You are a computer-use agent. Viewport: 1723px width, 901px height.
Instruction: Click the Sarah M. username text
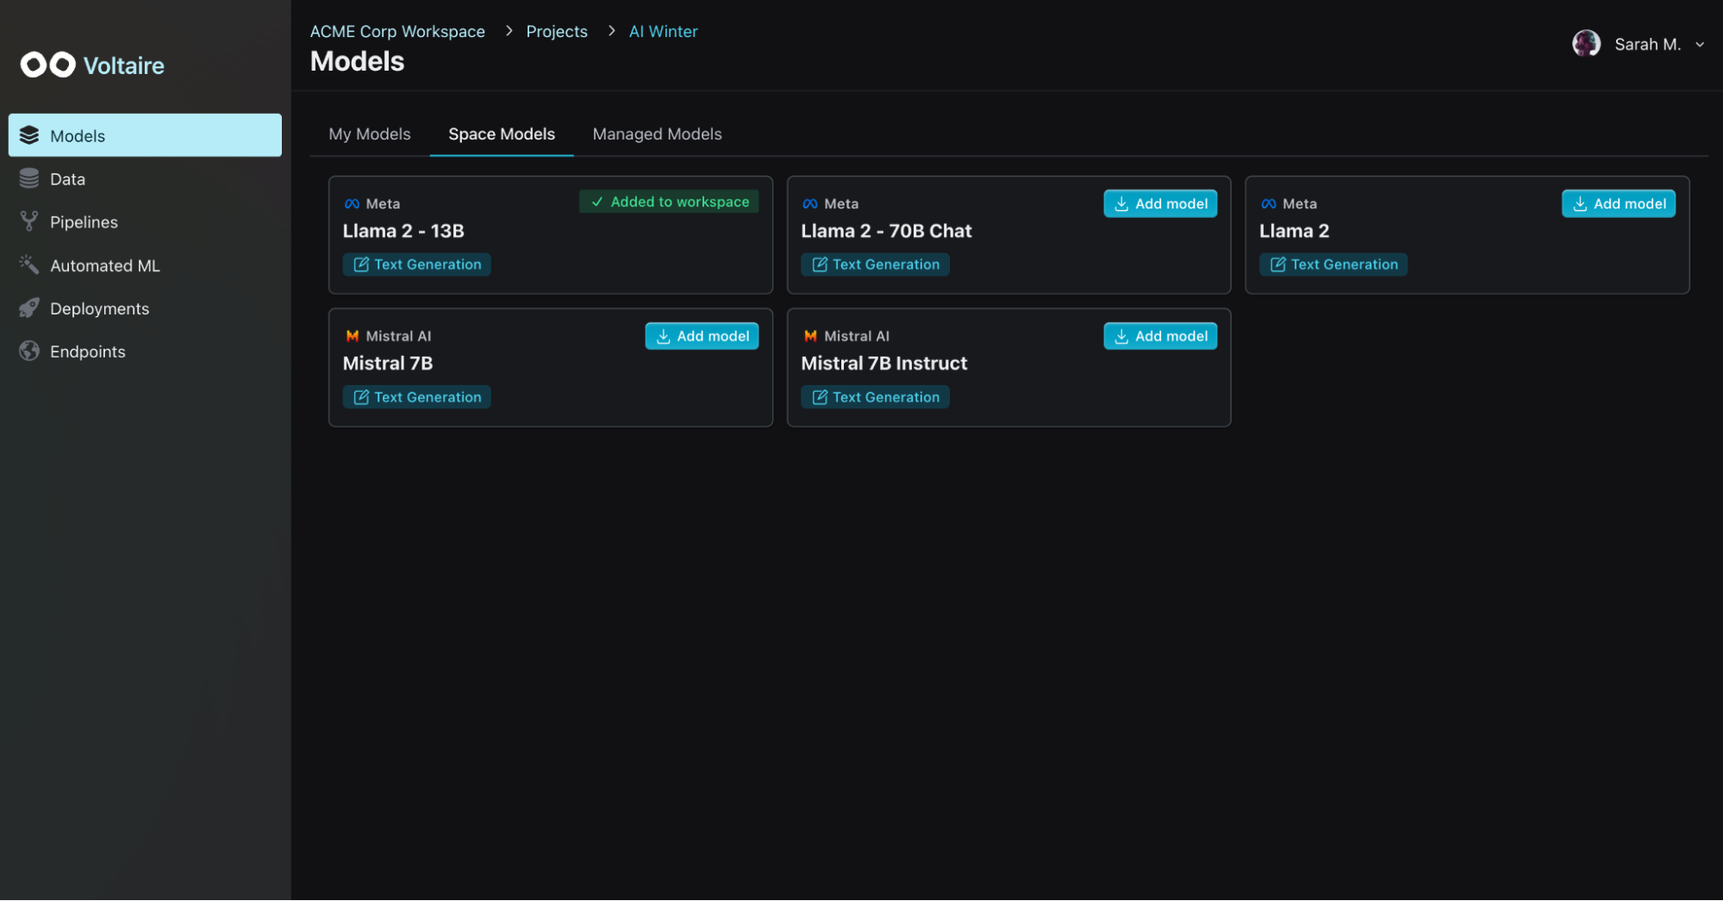[x=1647, y=44]
